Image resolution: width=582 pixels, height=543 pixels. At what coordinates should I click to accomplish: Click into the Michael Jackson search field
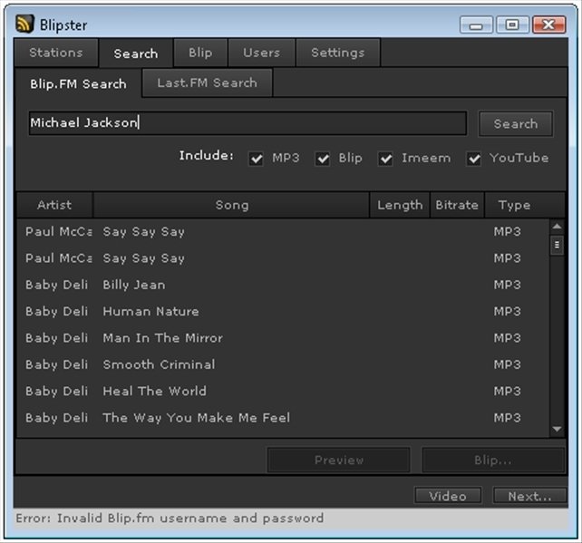point(247,123)
